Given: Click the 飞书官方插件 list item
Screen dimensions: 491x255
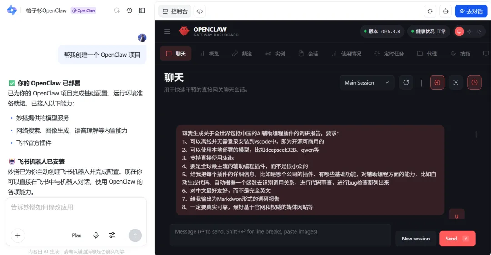Looking at the screenshot, I should 34,143.
